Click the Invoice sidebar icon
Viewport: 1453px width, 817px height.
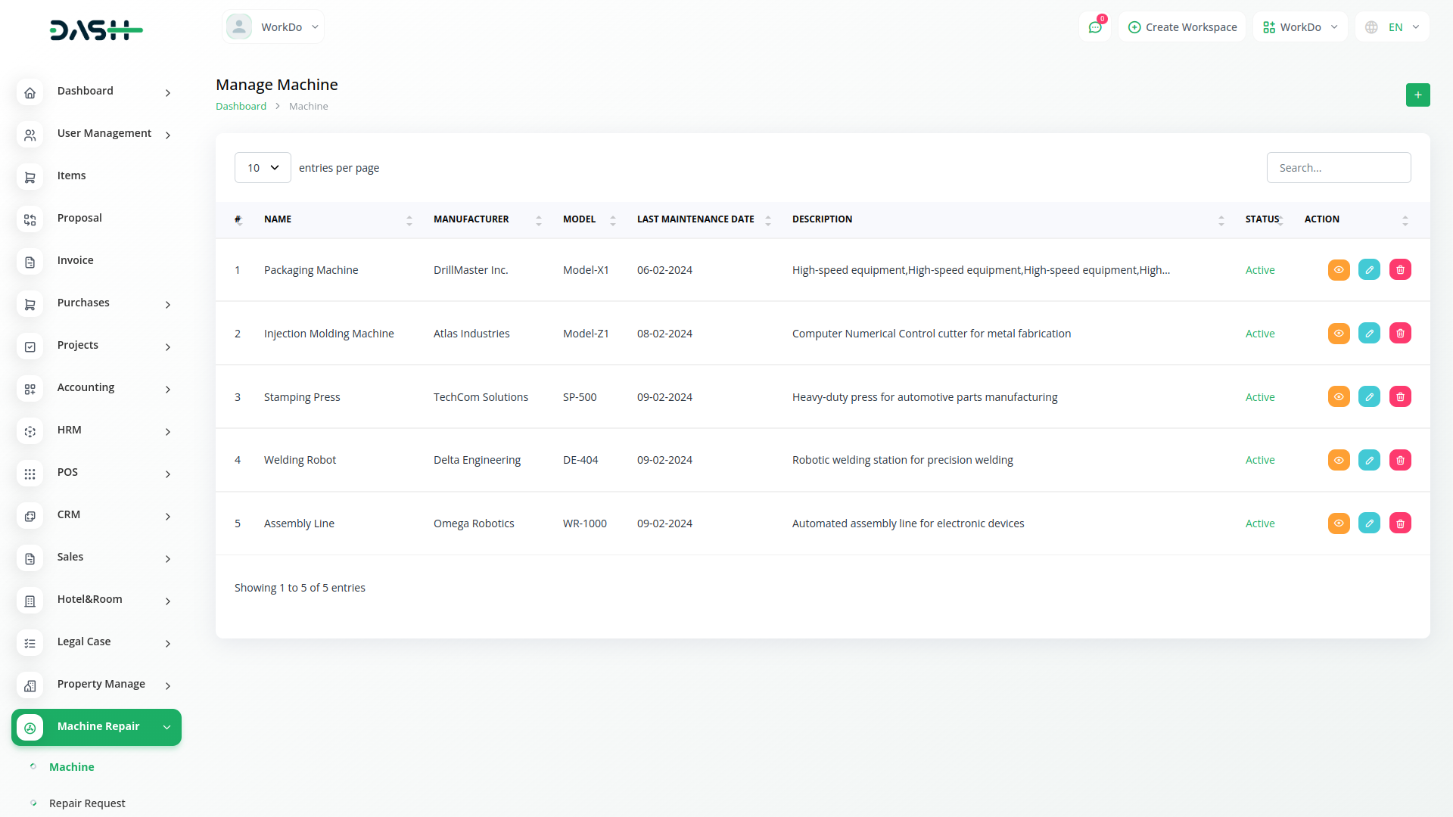click(x=30, y=261)
